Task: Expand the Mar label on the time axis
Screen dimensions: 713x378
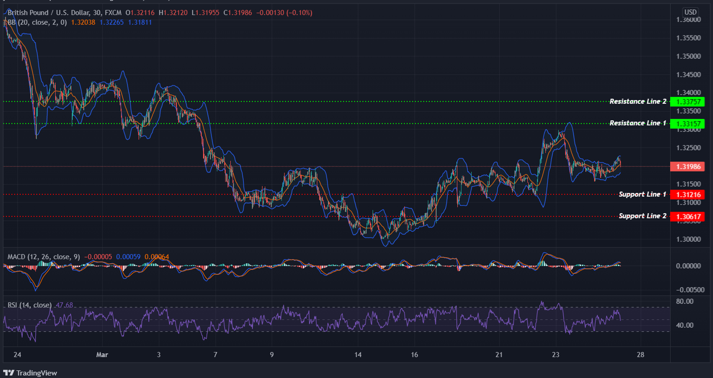Action: pyautogui.click(x=102, y=355)
